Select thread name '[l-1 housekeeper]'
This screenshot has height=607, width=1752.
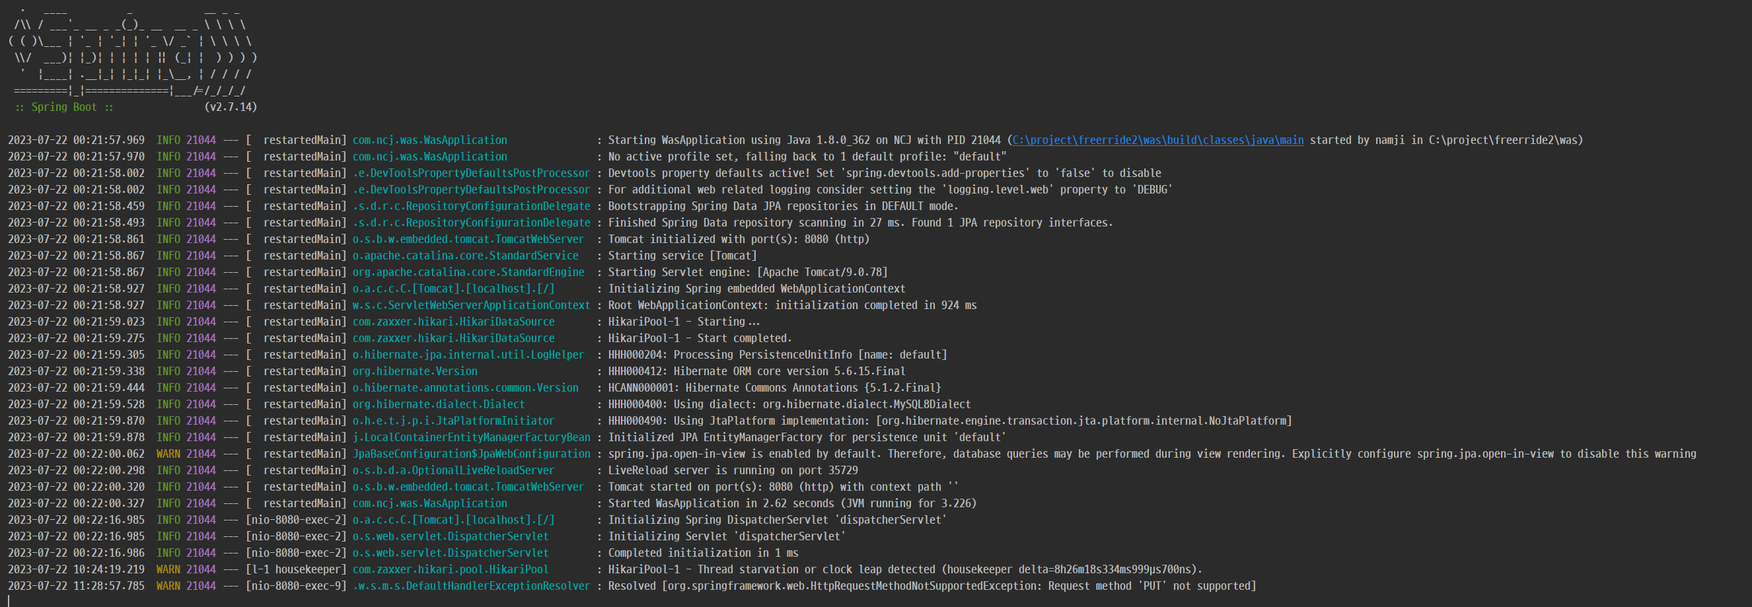tap(296, 569)
